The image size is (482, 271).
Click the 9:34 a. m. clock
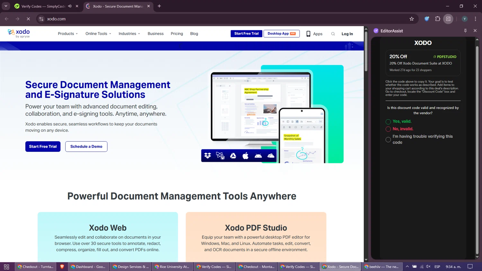(x=453, y=267)
